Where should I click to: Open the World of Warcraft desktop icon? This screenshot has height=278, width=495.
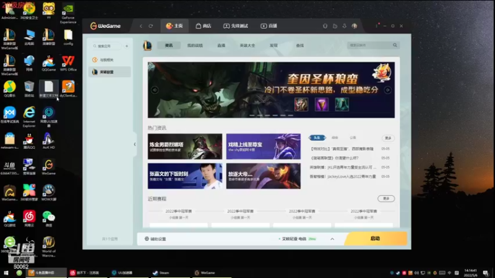49,246
